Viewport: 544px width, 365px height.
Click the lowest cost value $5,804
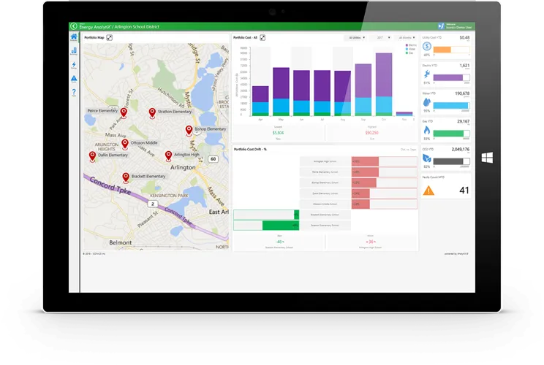(278, 133)
